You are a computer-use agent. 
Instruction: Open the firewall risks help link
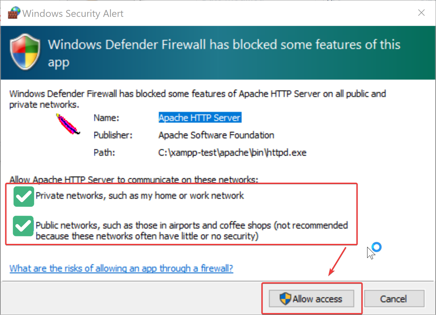pyautogui.click(x=121, y=268)
